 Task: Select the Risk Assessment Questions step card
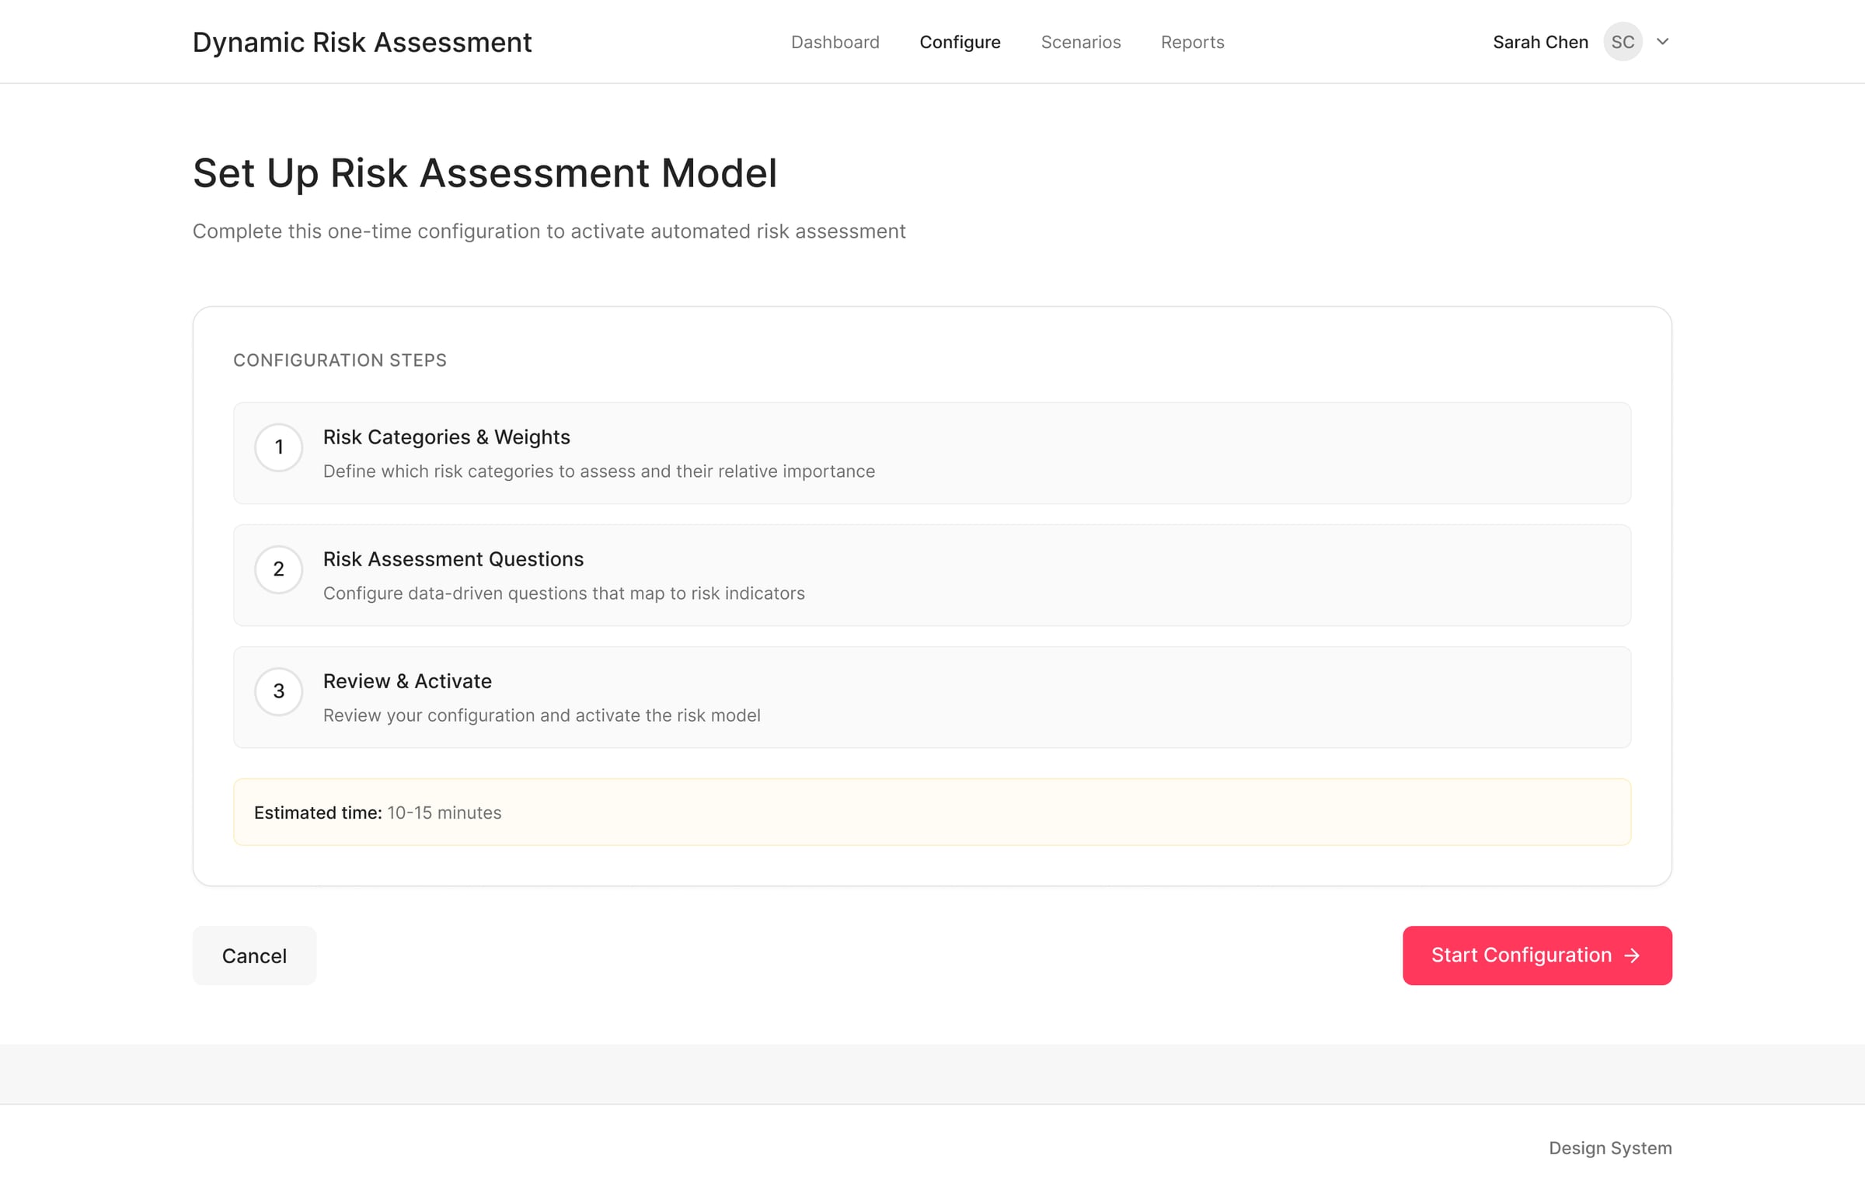click(x=932, y=575)
